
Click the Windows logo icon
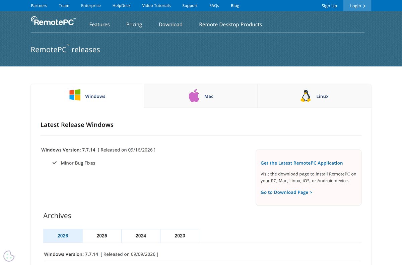pyautogui.click(x=75, y=95)
